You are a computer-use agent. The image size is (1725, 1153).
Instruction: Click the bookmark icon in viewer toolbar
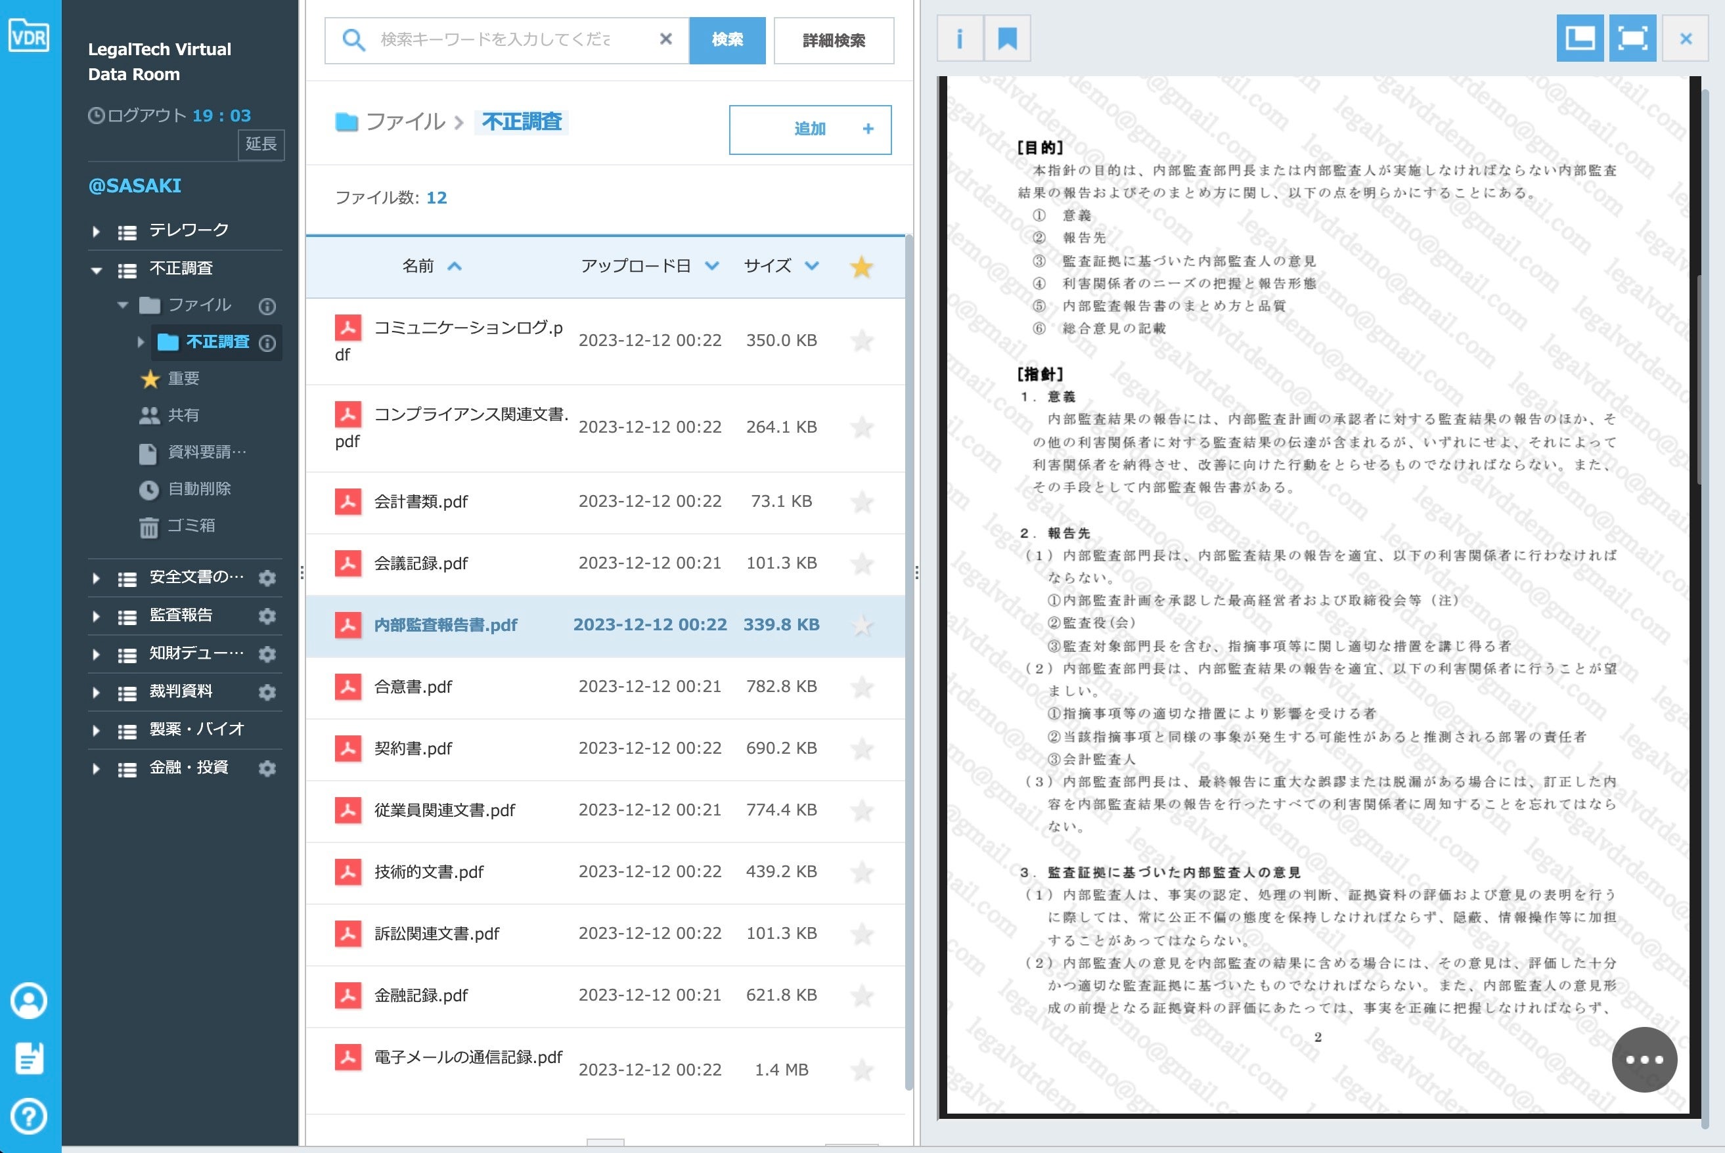[x=1007, y=39]
